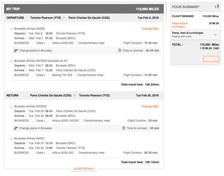
Task: Click the airplane icon in the return connection row
Action: click(x=16, y=128)
